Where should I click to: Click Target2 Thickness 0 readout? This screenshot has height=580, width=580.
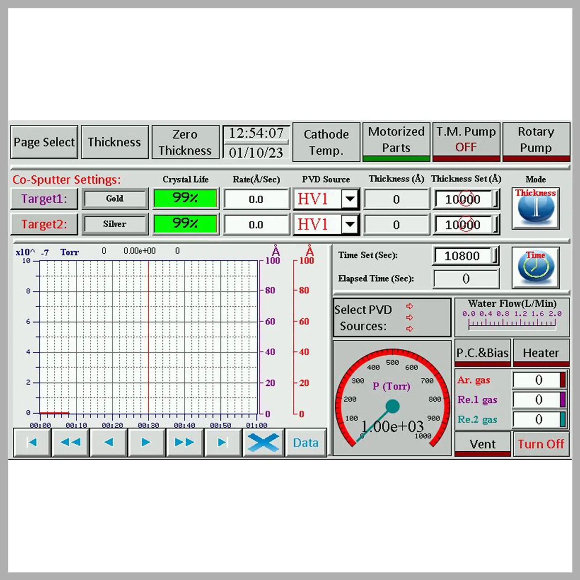tap(396, 224)
